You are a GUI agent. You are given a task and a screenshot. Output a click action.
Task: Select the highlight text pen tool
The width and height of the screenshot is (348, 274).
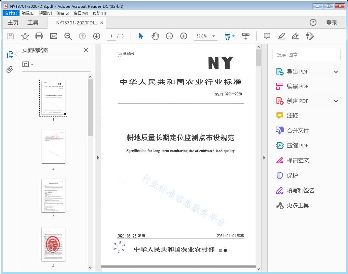[281, 36]
